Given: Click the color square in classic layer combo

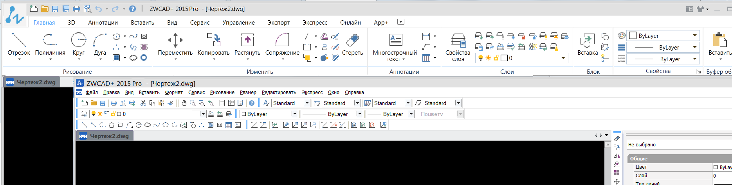Looking at the screenshot, I should coord(119,114).
